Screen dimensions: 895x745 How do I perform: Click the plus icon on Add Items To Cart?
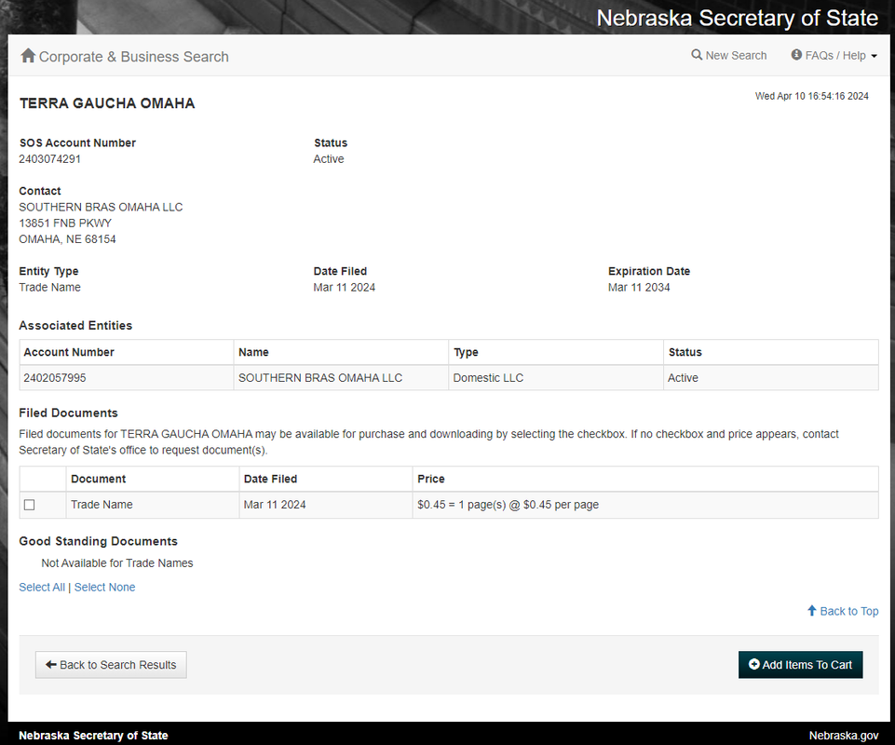coord(754,665)
